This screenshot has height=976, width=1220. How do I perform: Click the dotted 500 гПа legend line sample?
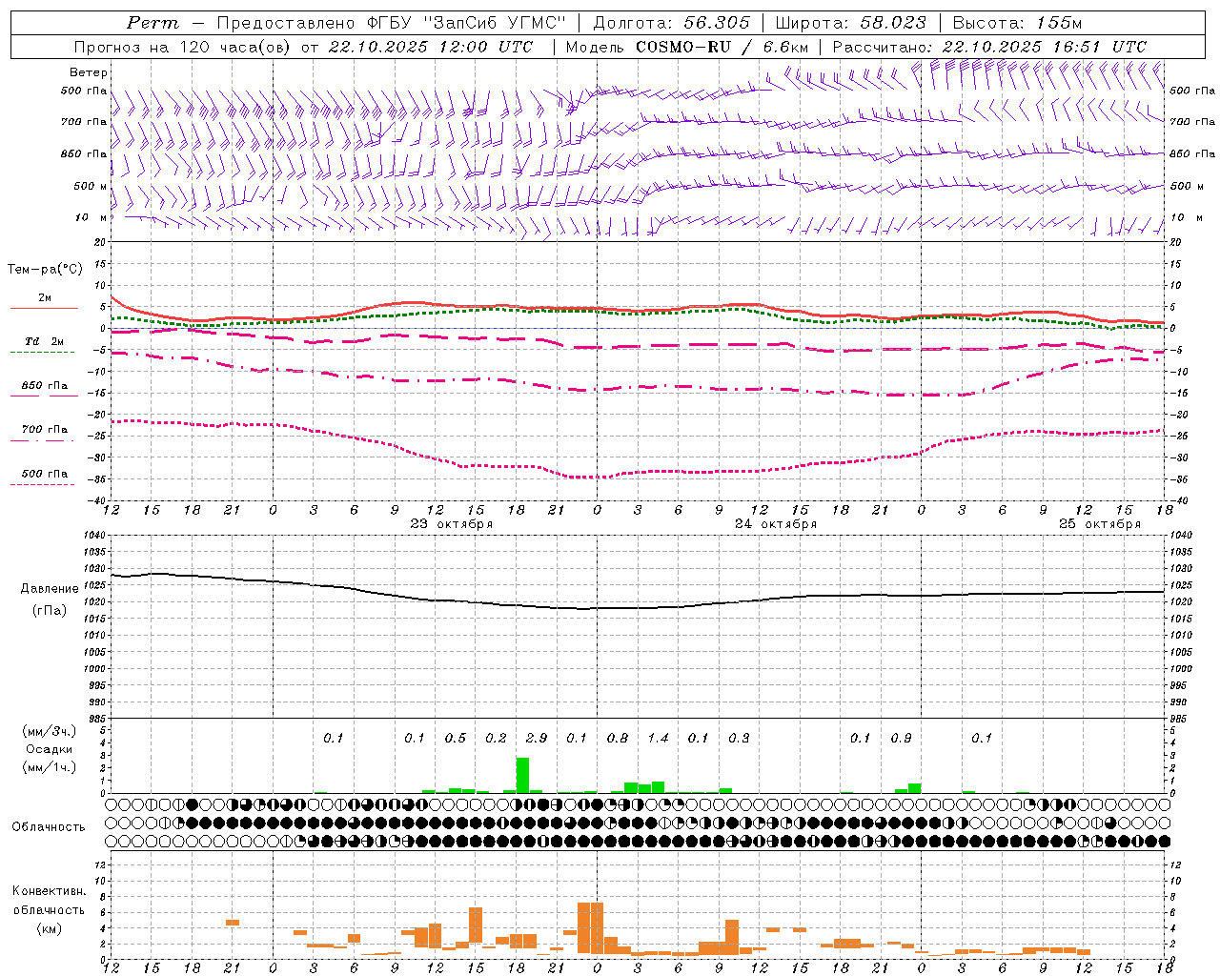pos(42,484)
